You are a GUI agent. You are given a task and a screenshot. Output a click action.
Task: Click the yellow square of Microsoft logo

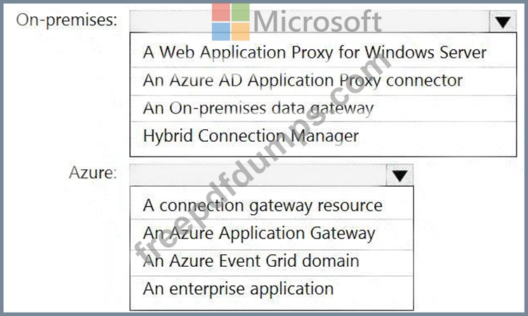tap(240, 32)
